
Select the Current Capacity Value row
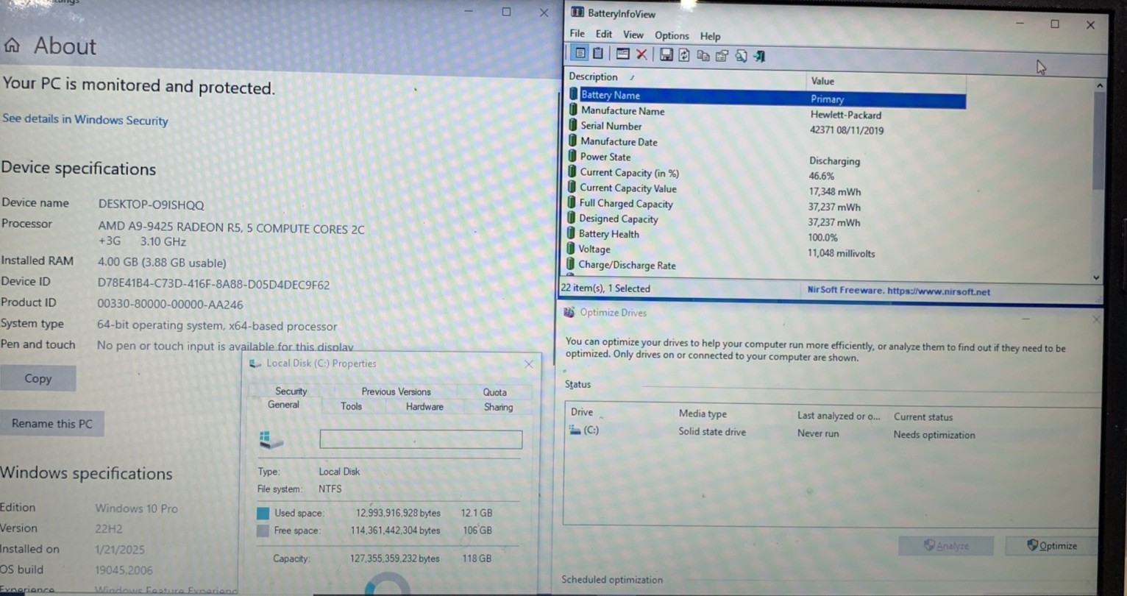[x=765, y=189]
